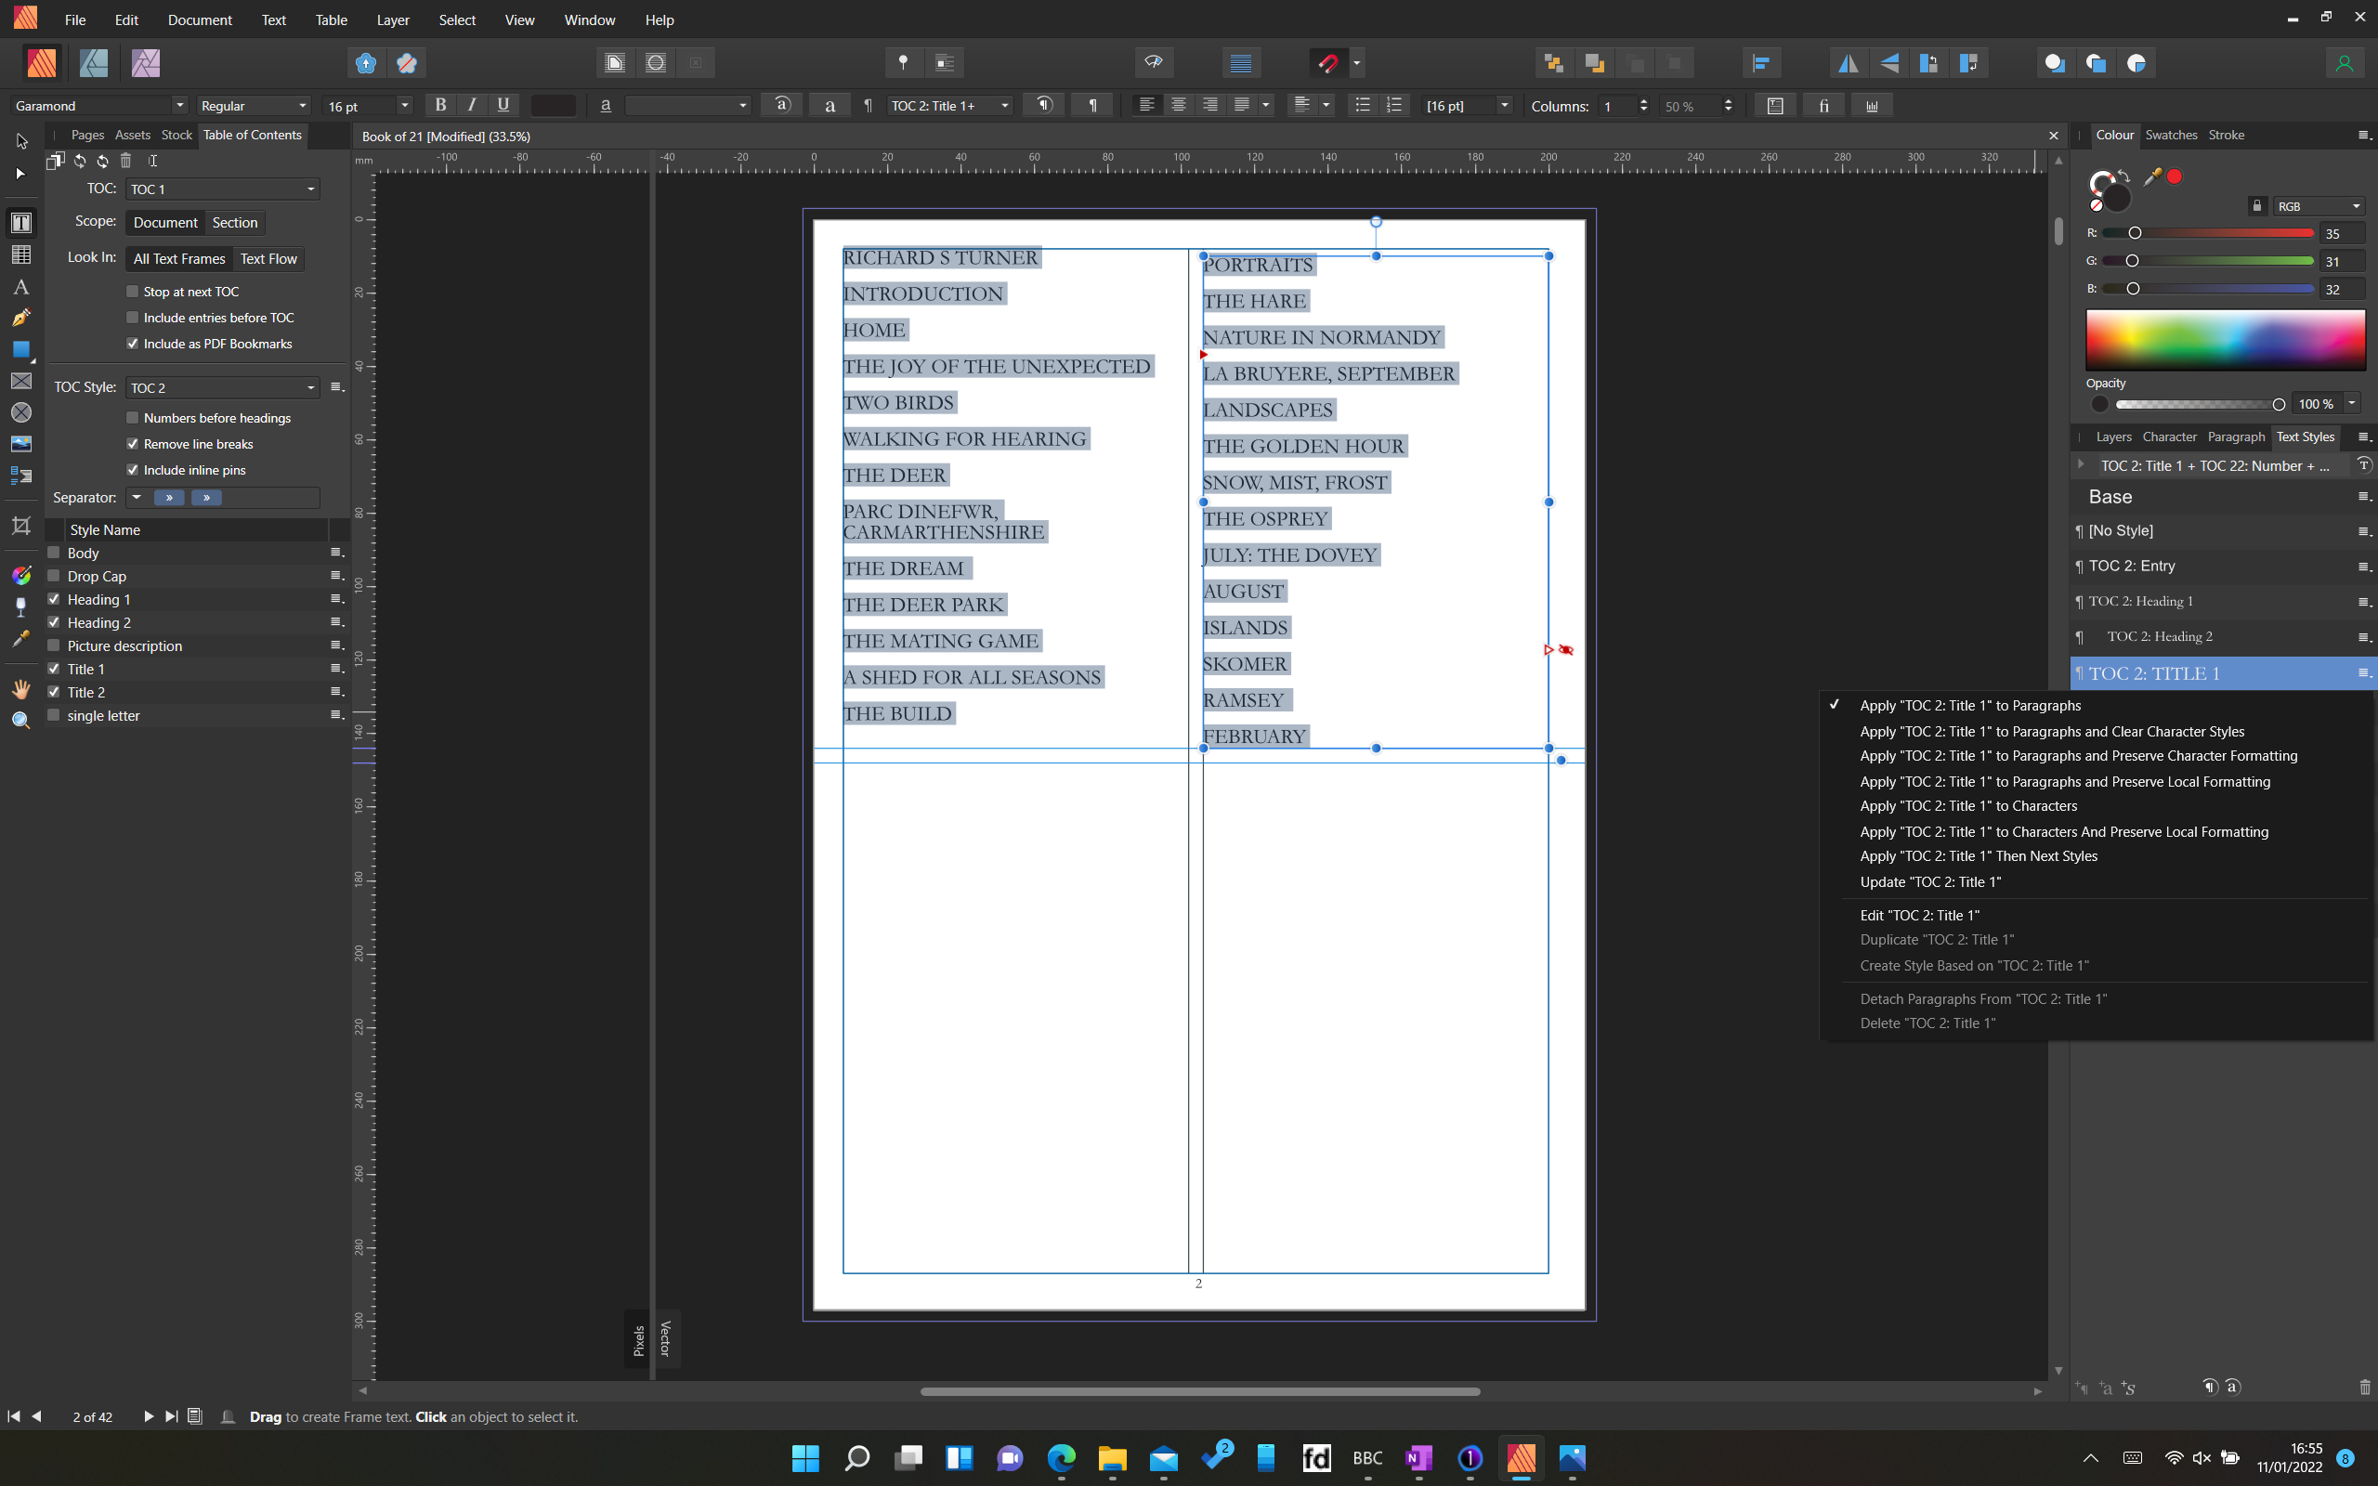Select the Node tool
Screen dimensions: 2378x1486
pos(20,173)
